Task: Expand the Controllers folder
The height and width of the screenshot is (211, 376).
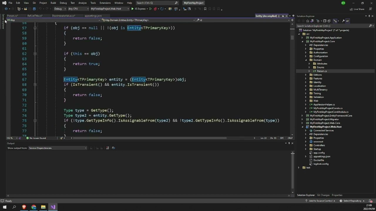Action: (306, 145)
